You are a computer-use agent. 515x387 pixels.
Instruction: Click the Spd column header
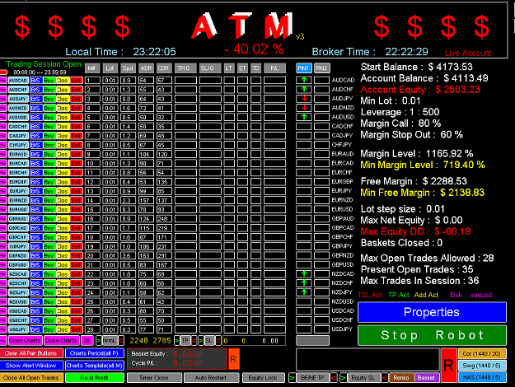pos(128,68)
